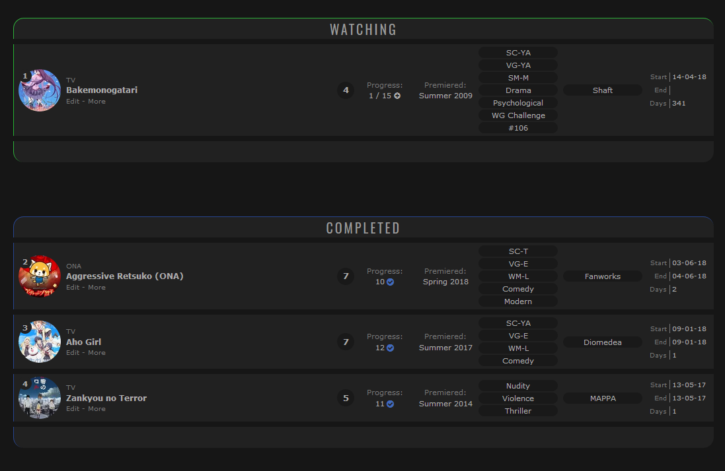Viewport: 725px width, 471px height.
Task: Click the Shaft studio tag
Action: (x=603, y=90)
